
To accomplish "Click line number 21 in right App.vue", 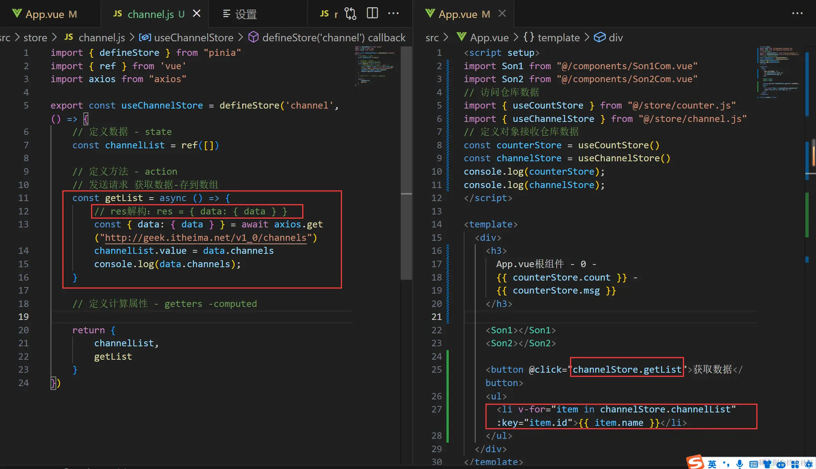I will point(437,317).
